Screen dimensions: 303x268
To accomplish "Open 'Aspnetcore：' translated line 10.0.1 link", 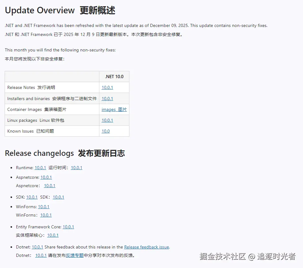I will (50, 186).
